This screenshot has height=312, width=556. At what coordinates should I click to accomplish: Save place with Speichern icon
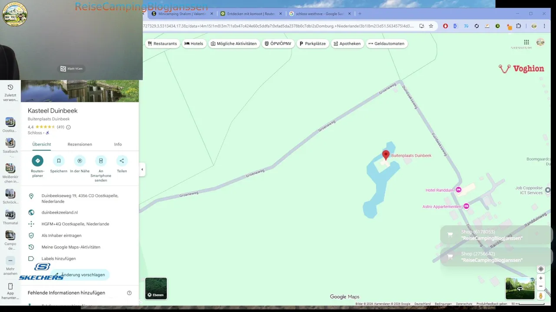pos(59,161)
